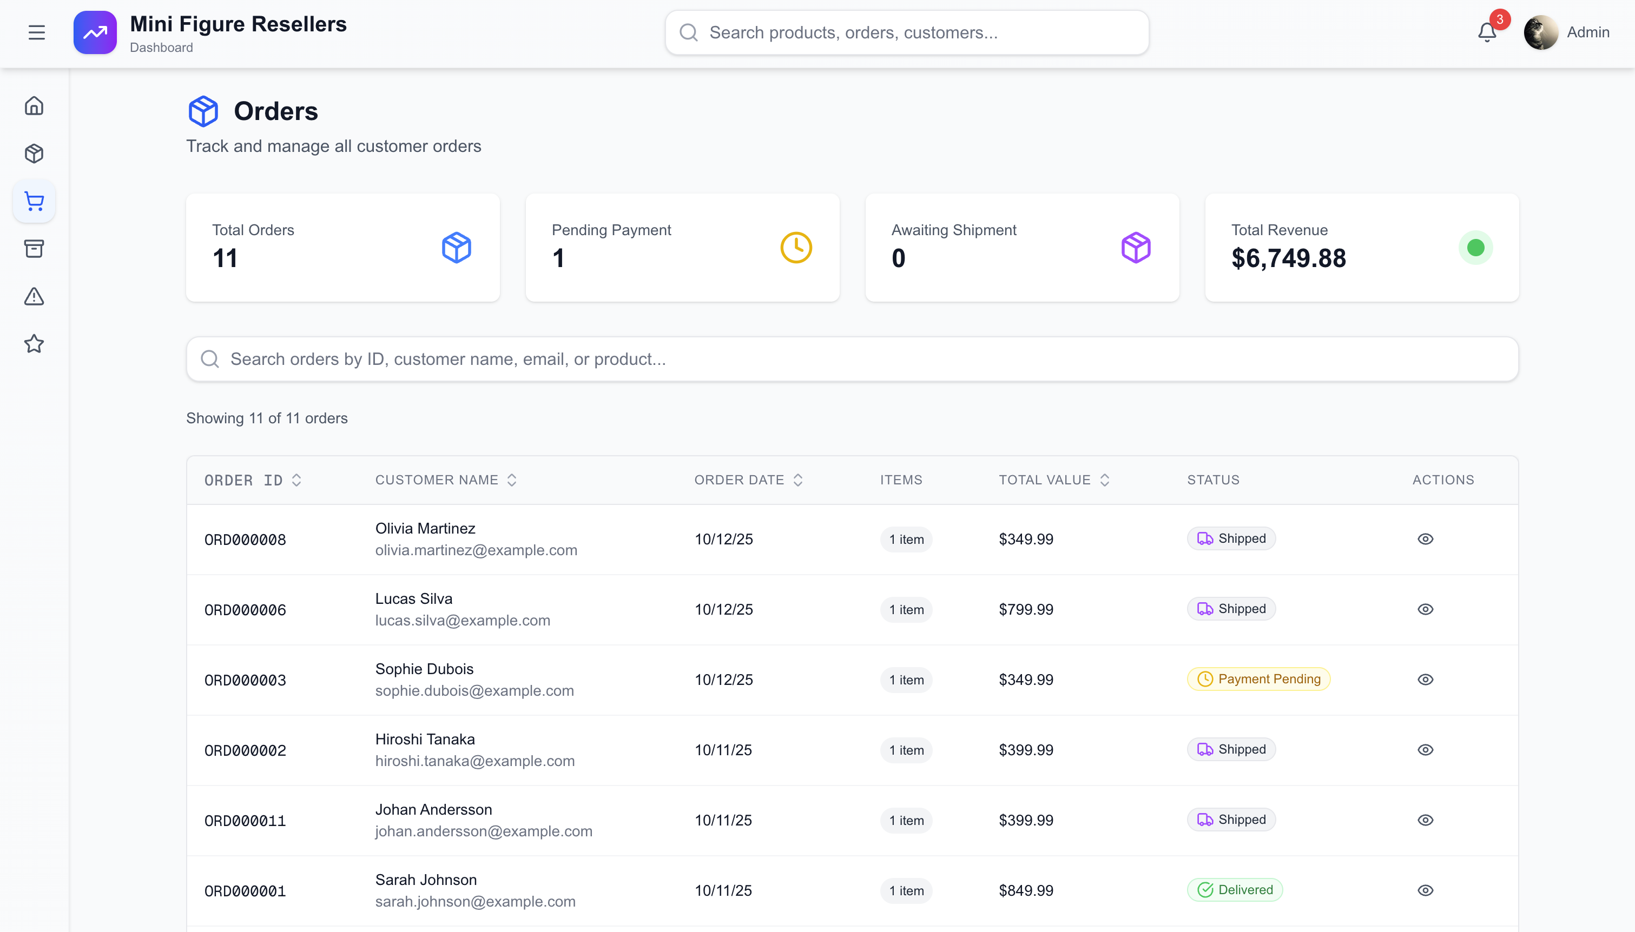
Task: Click the Admin profile avatar
Action: pos(1540,32)
